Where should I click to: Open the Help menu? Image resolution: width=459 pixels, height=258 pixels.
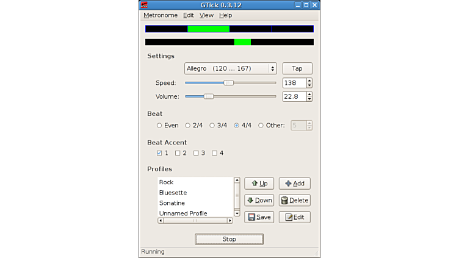[x=225, y=15]
